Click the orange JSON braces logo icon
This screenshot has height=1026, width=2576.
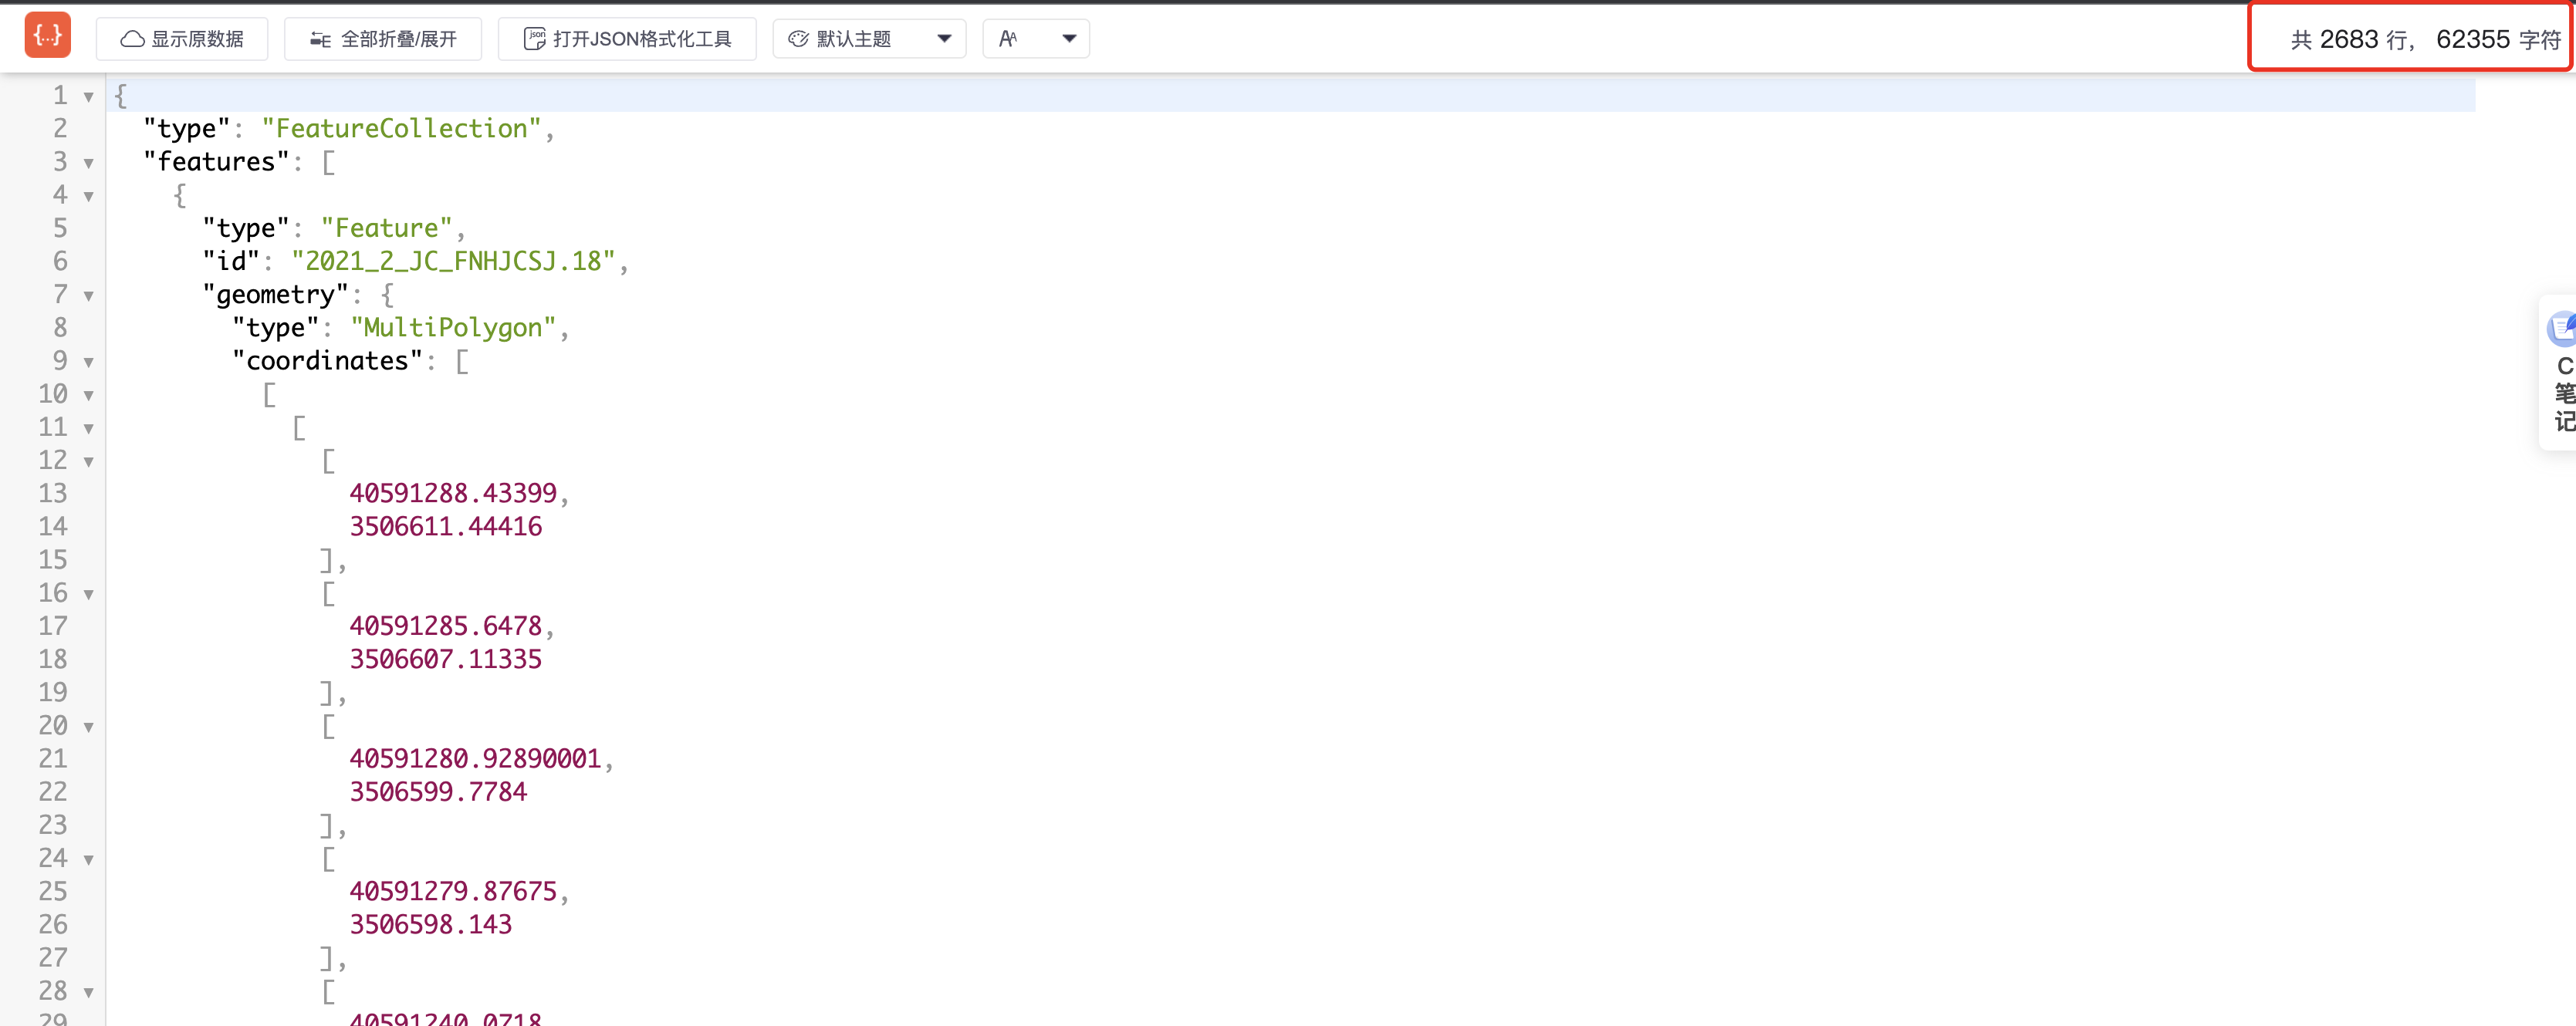pyautogui.click(x=47, y=36)
